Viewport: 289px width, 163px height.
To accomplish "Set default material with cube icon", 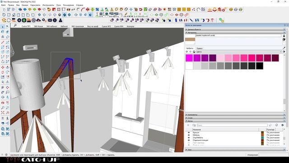I will (x=284, y=39).
